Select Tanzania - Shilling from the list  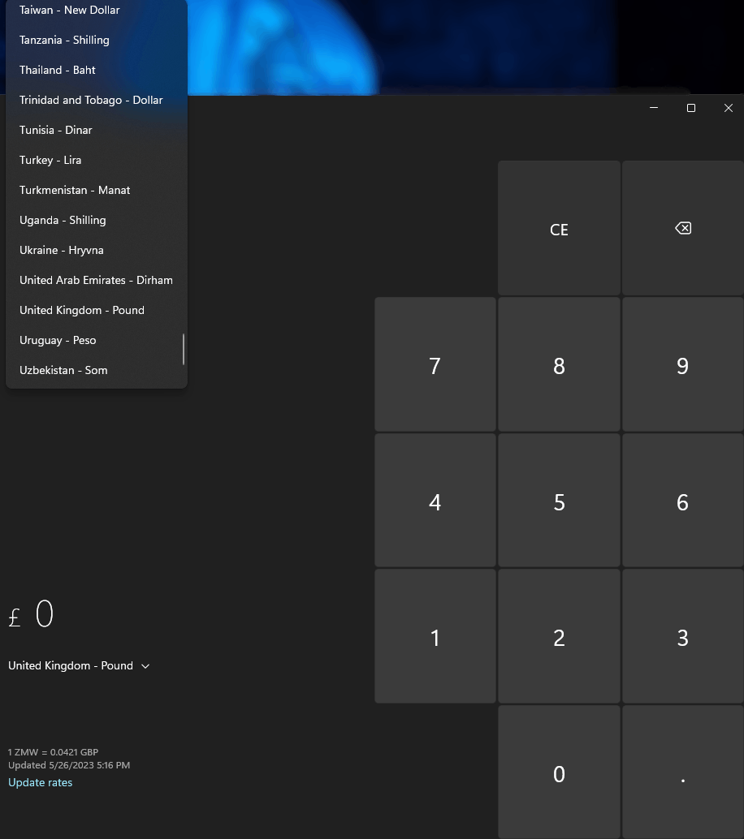[97, 40]
